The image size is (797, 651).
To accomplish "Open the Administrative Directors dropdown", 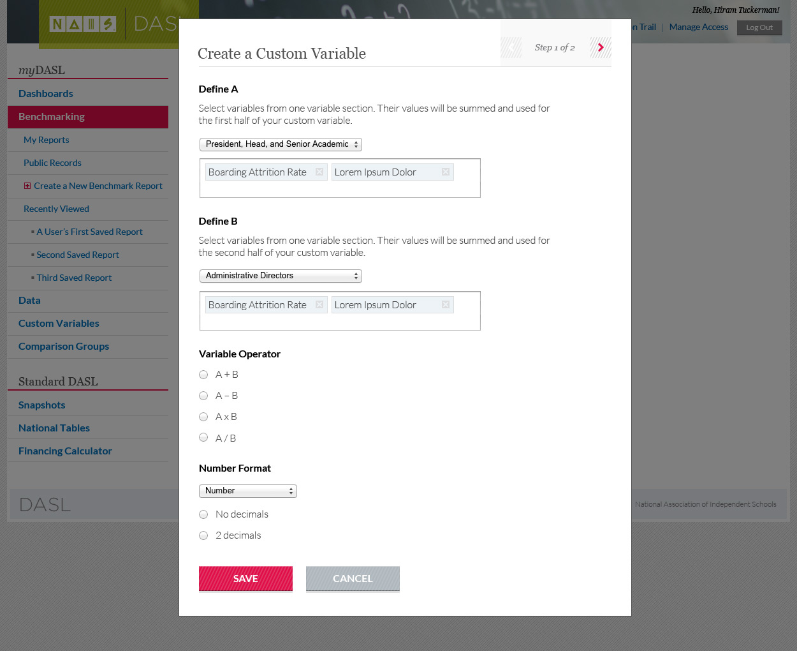I will (x=281, y=276).
